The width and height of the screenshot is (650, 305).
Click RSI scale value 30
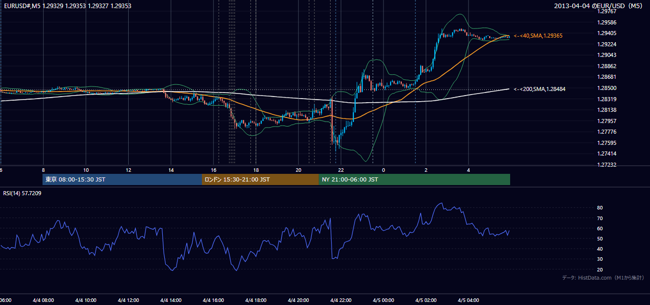600,259
